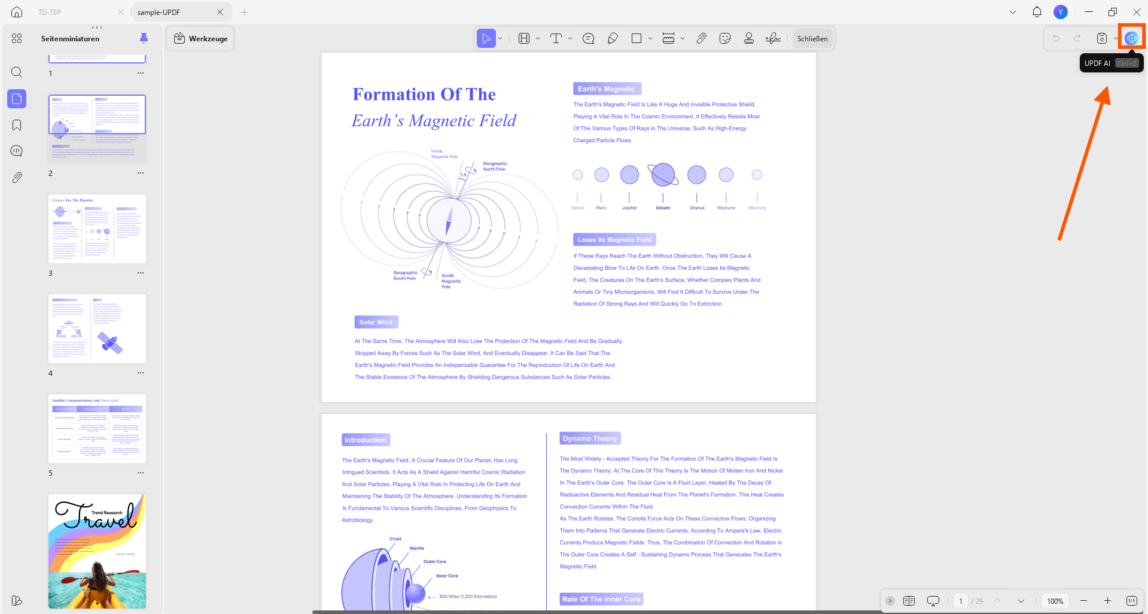
Task: Click the Schließen button
Action: (812, 38)
